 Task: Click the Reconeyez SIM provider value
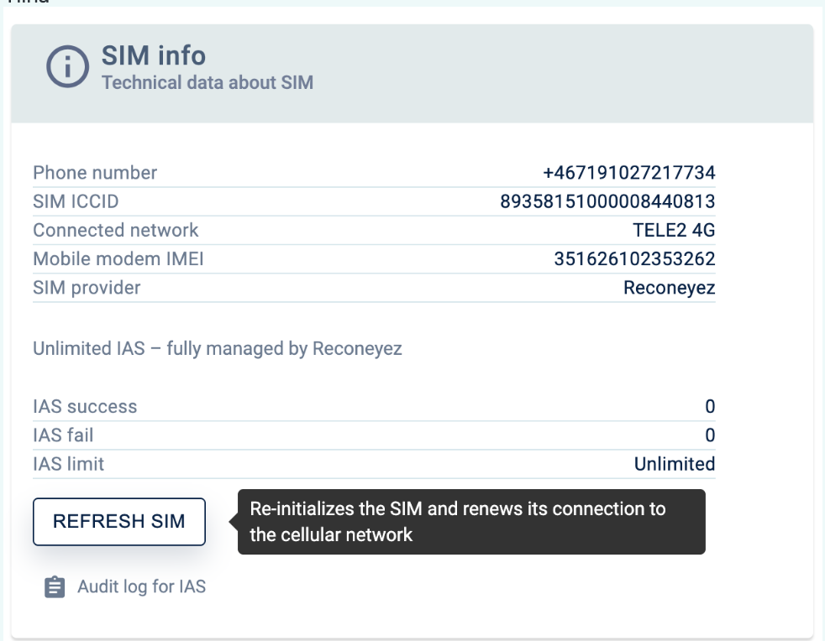click(x=669, y=288)
